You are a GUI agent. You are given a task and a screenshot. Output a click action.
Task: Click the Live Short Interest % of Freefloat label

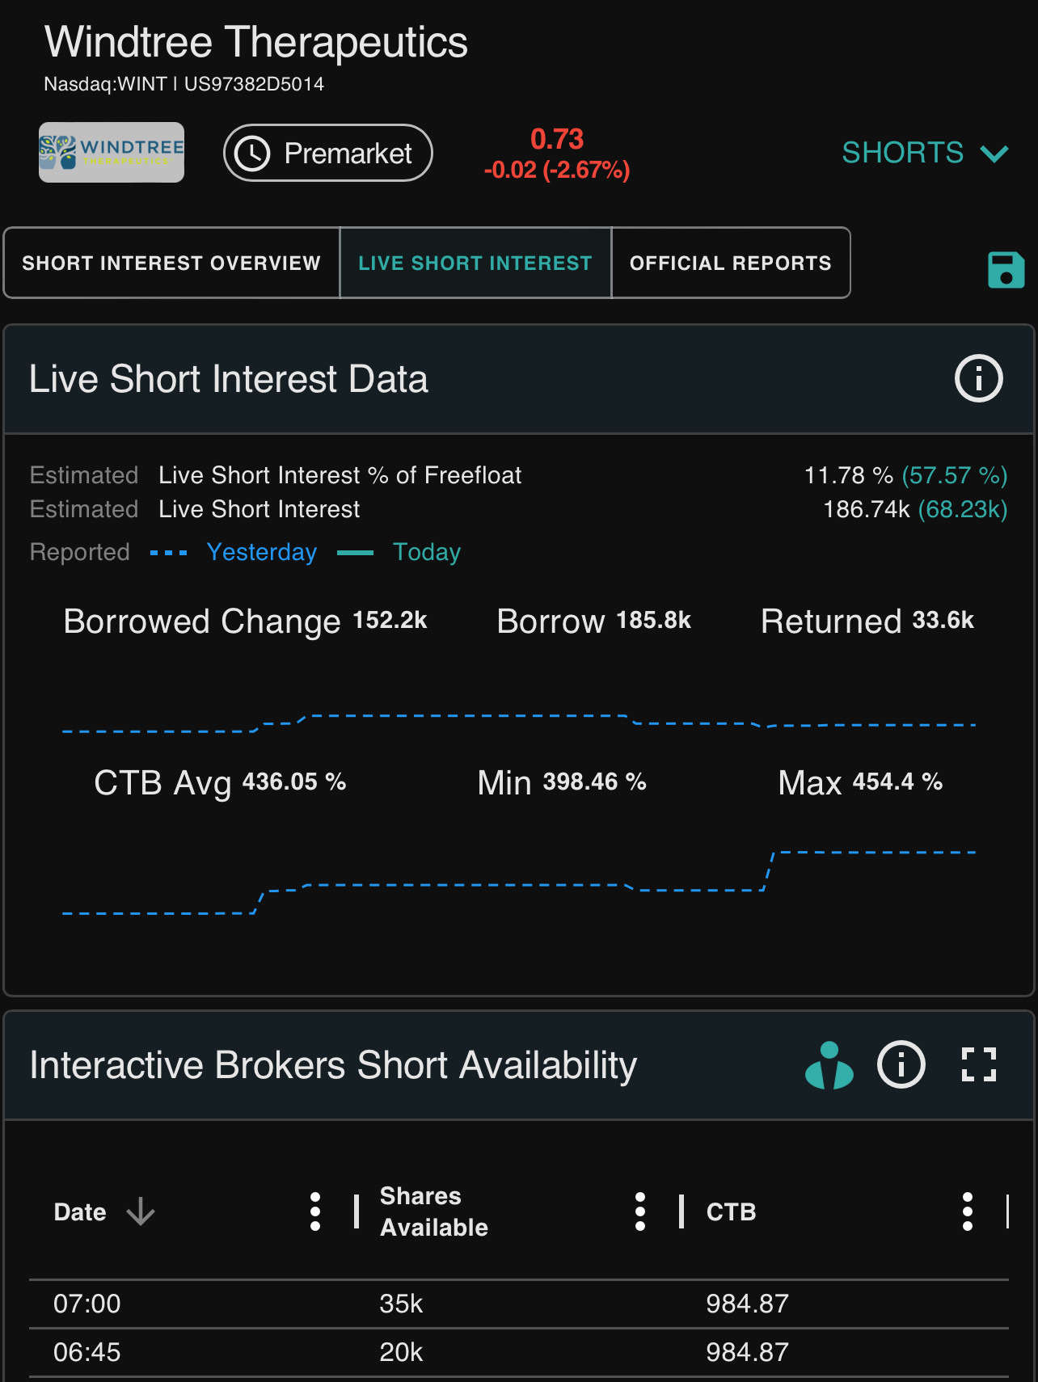point(340,475)
